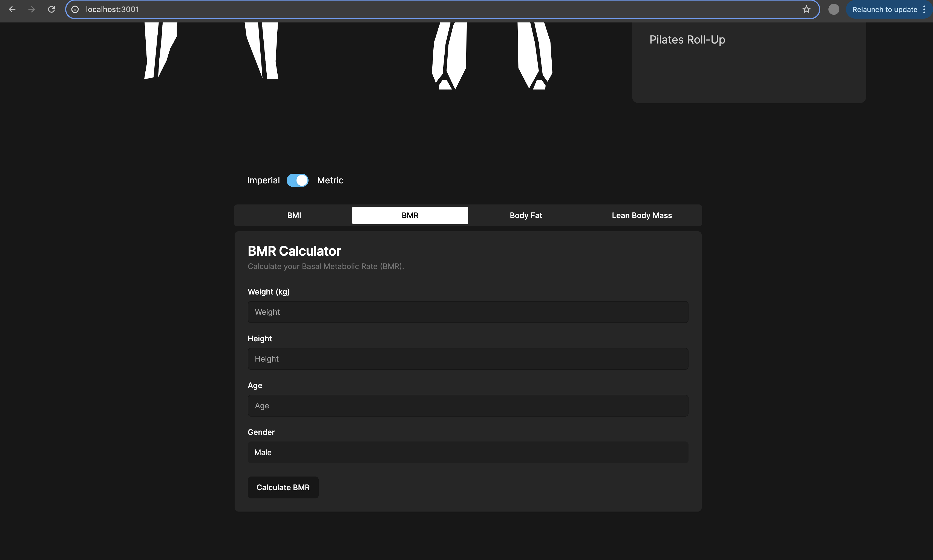Click into the Height input field

(468, 359)
